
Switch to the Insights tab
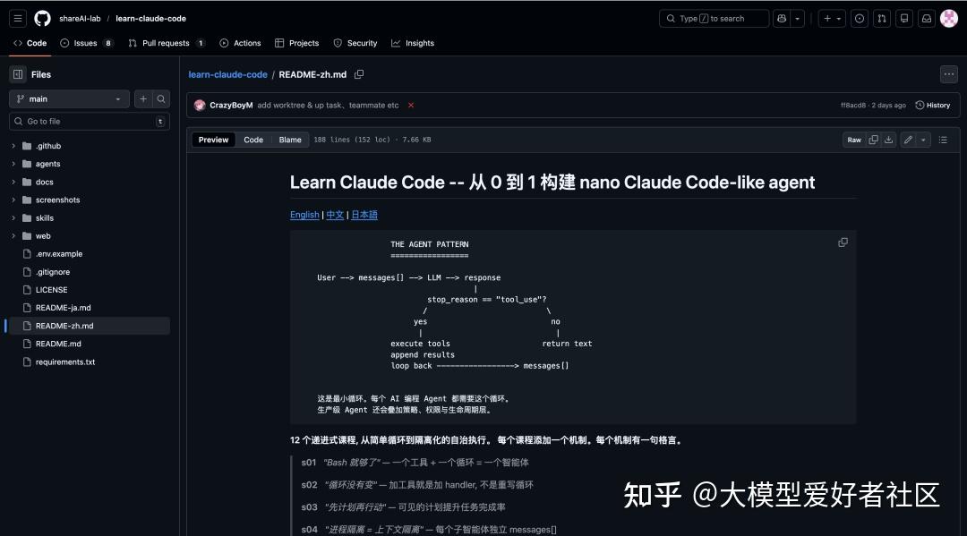pyautogui.click(x=413, y=43)
